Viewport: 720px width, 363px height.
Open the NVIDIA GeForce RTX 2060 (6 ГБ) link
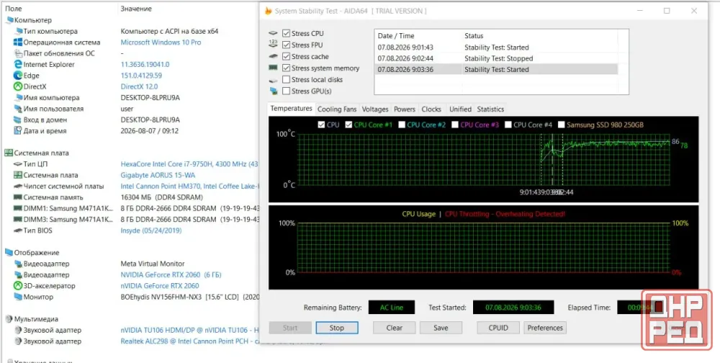[x=171, y=275]
